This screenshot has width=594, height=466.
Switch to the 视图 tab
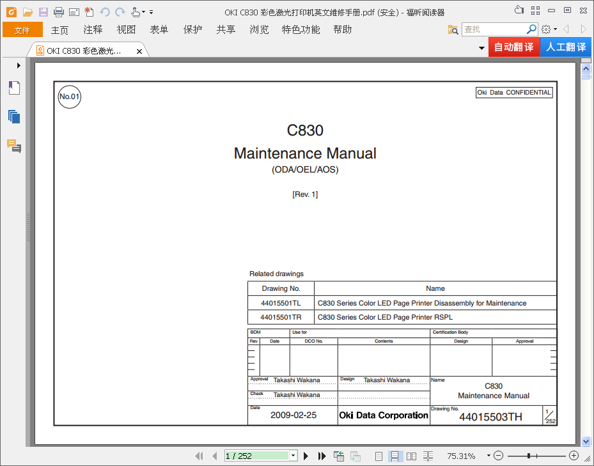pos(126,30)
